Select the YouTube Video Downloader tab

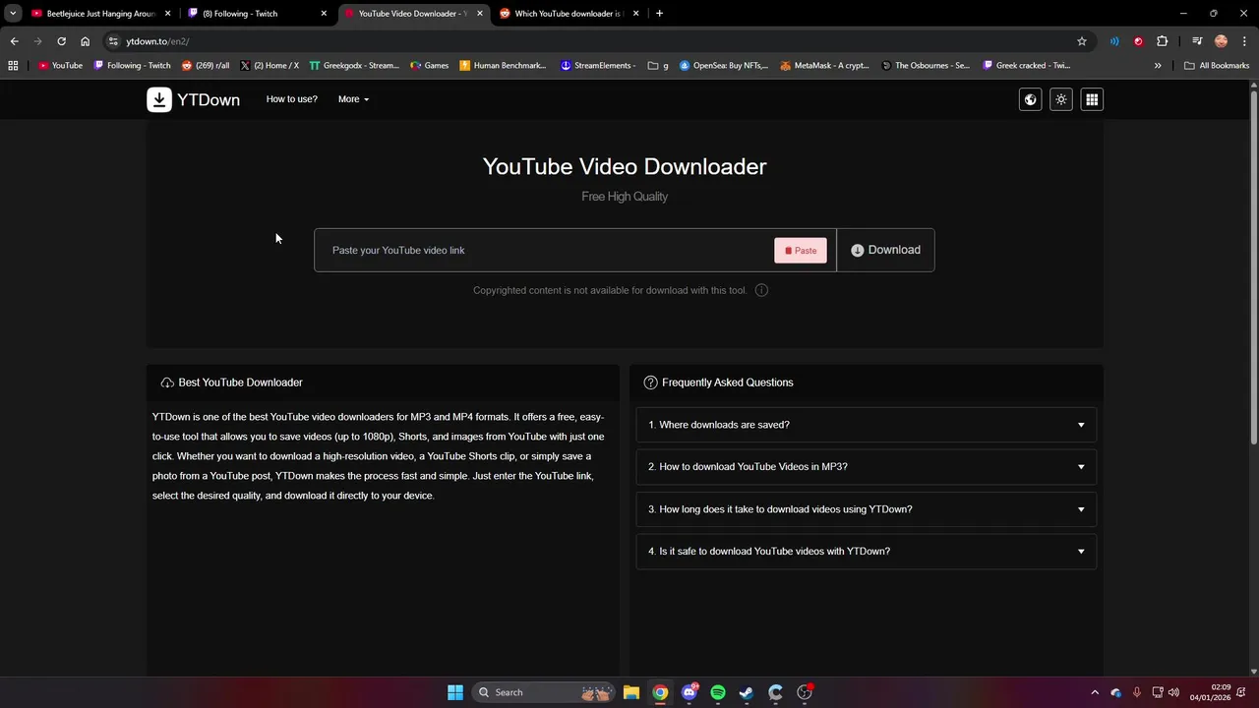(x=411, y=14)
